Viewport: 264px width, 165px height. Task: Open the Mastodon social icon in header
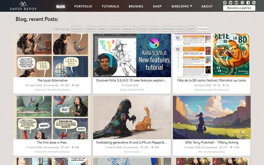pyautogui.click(x=225, y=2)
